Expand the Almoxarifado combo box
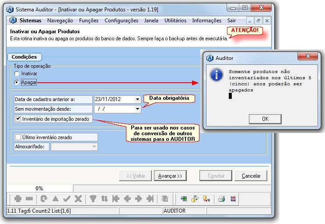Viewport: 325px width, 224px height. click(x=94, y=147)
